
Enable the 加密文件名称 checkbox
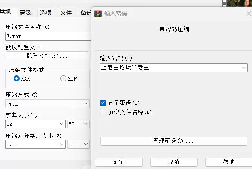coord(103,112)
